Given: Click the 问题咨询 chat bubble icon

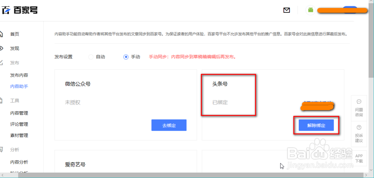Looking at the screenshot, I should click(x=359, y=102).
